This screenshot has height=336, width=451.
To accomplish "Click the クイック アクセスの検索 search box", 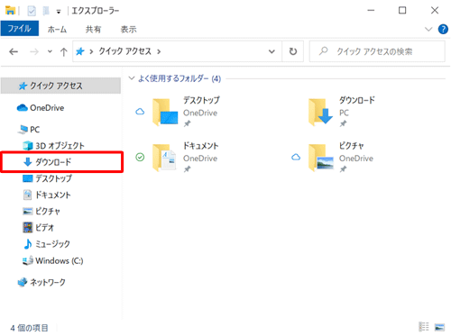I will [377, 51].
